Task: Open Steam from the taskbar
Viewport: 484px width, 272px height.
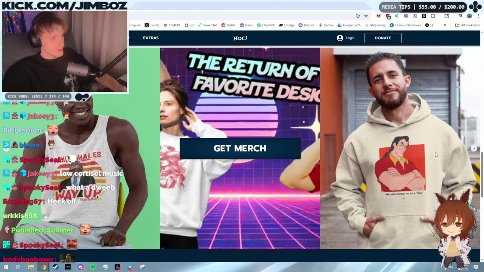Action: tap(56, 267)
